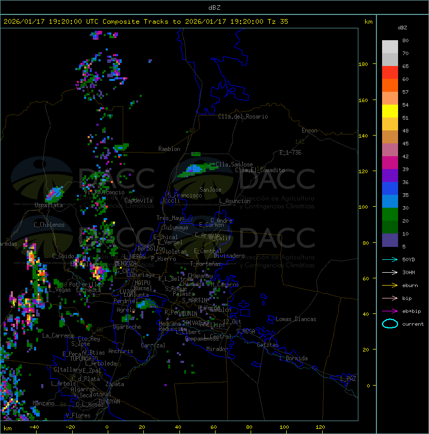The image size is (429, 434).
Task: Click the dBZ title at window top
Action: [x=214, y=8]
